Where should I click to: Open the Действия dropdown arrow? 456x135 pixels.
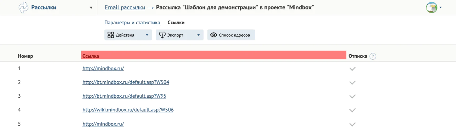click(x=147, y=35)
